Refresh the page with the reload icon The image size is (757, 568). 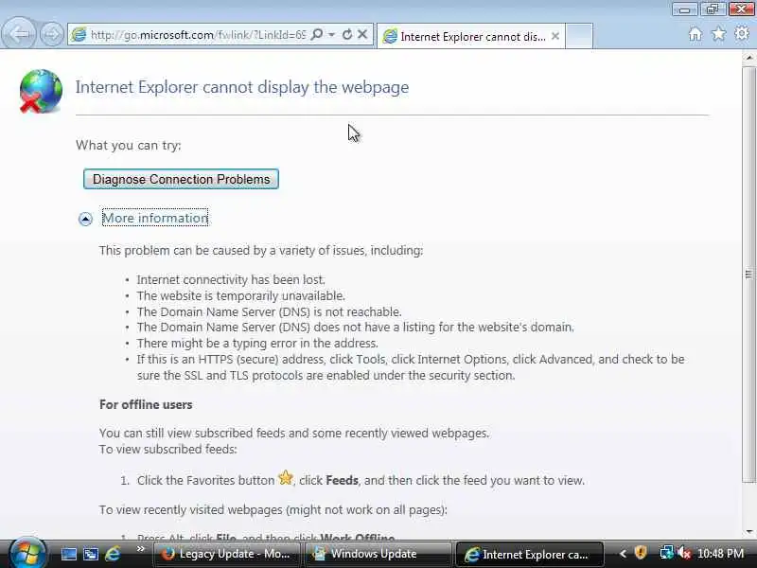(x=346, y=35)
